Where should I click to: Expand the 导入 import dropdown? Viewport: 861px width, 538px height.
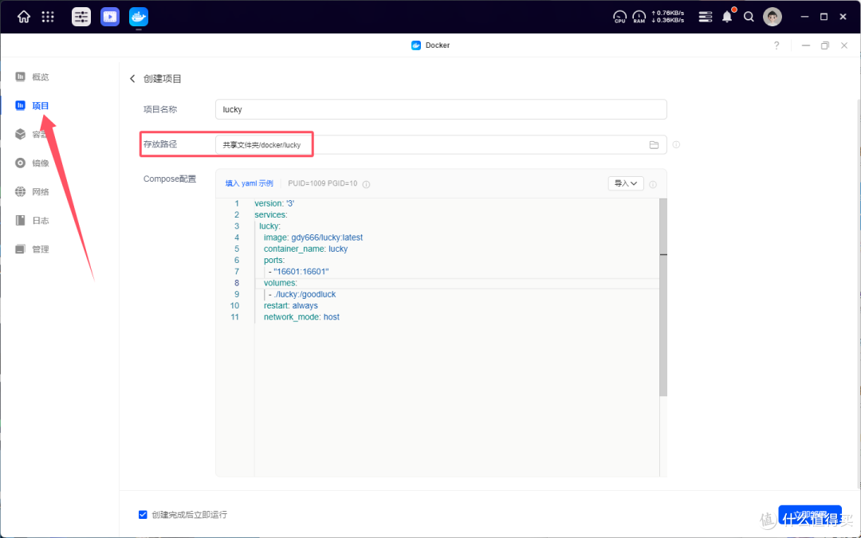626,183
